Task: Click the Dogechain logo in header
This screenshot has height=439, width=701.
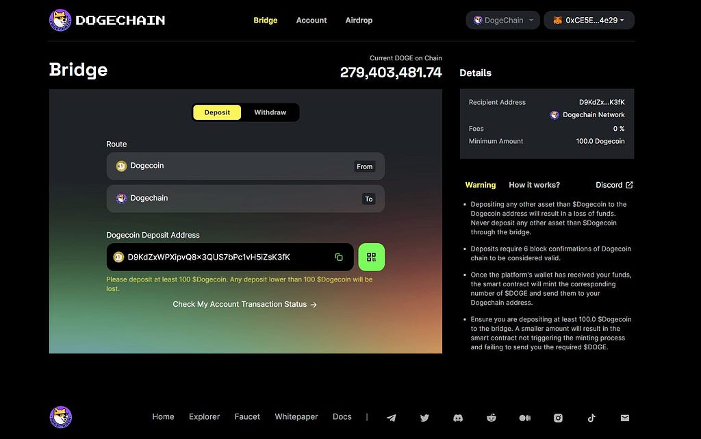Action: 107,20
